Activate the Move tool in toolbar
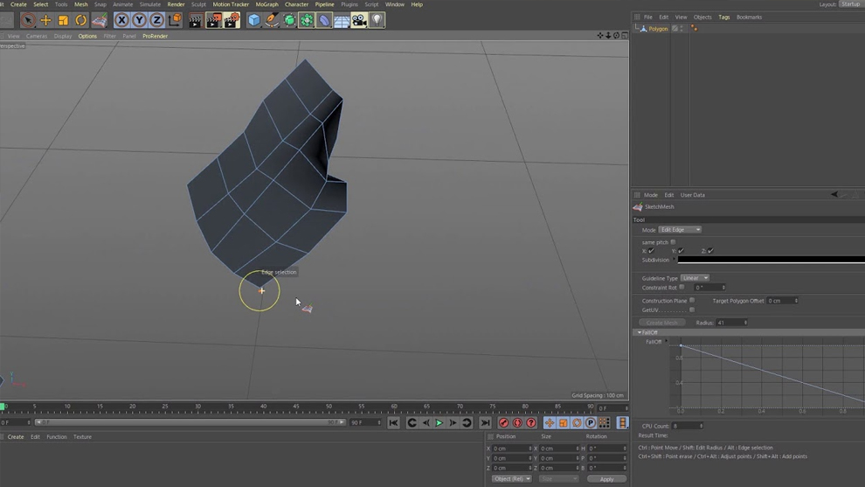This screenshot has height=487, width=865. (x=45, y=20)
